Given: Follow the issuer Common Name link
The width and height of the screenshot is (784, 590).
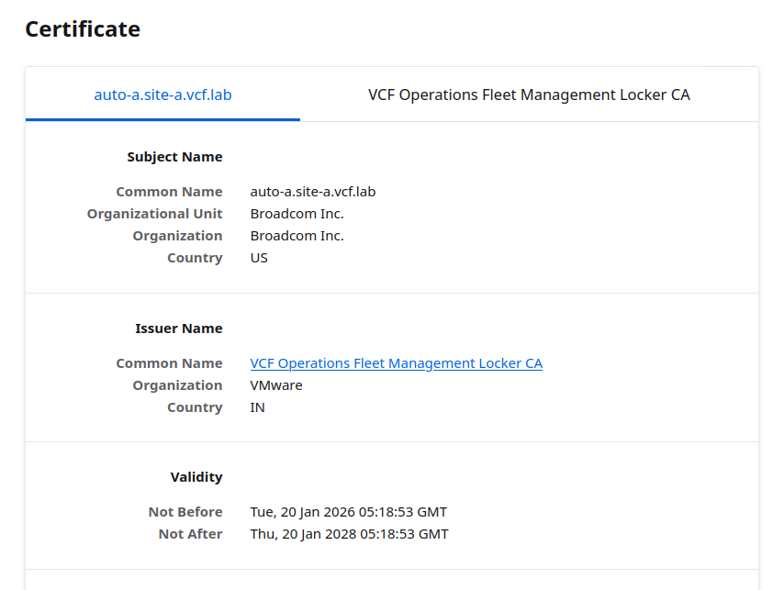Looking at the screenshot, I should coord(396,363).
